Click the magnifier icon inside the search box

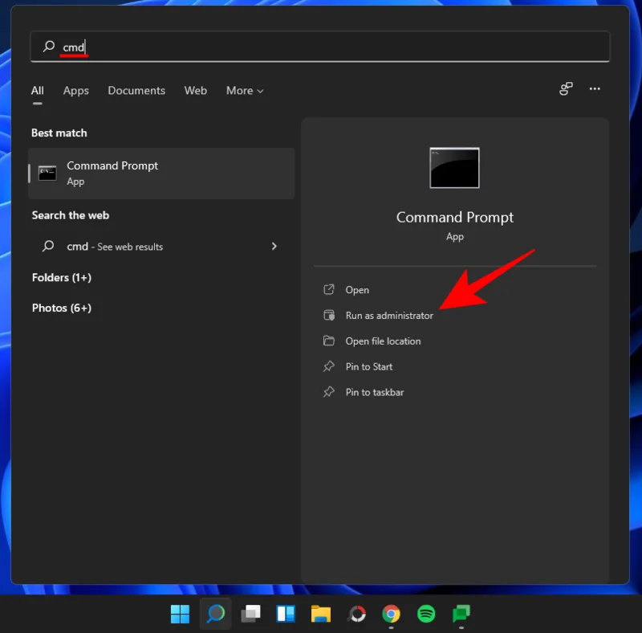49,46
